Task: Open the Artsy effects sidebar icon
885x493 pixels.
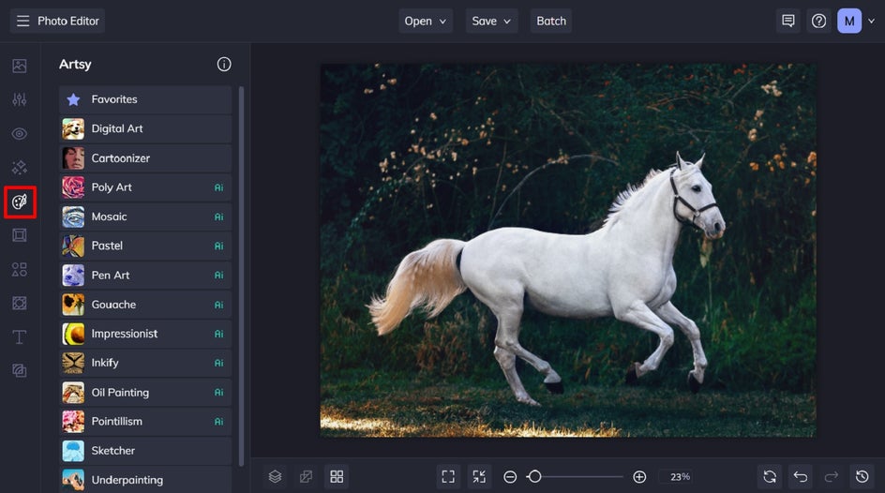Action: coord(20,202)
